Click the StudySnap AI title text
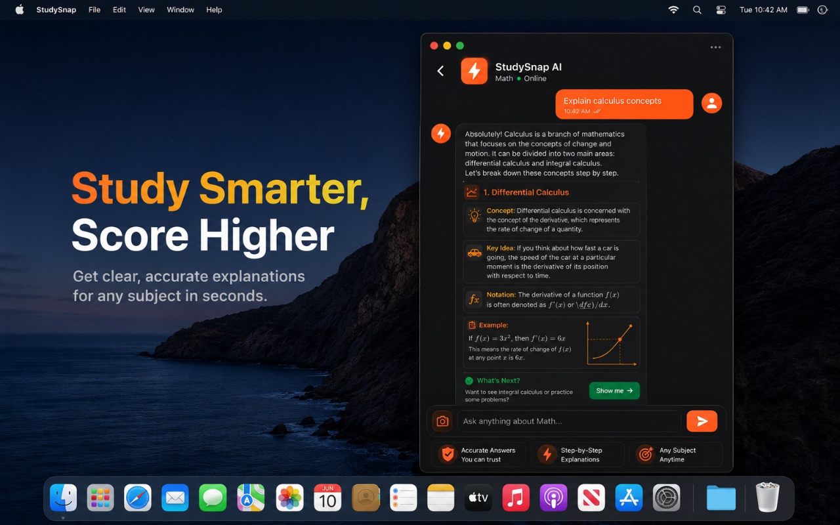Viewport: 840px width, 525px height. [x=528, y=67]
